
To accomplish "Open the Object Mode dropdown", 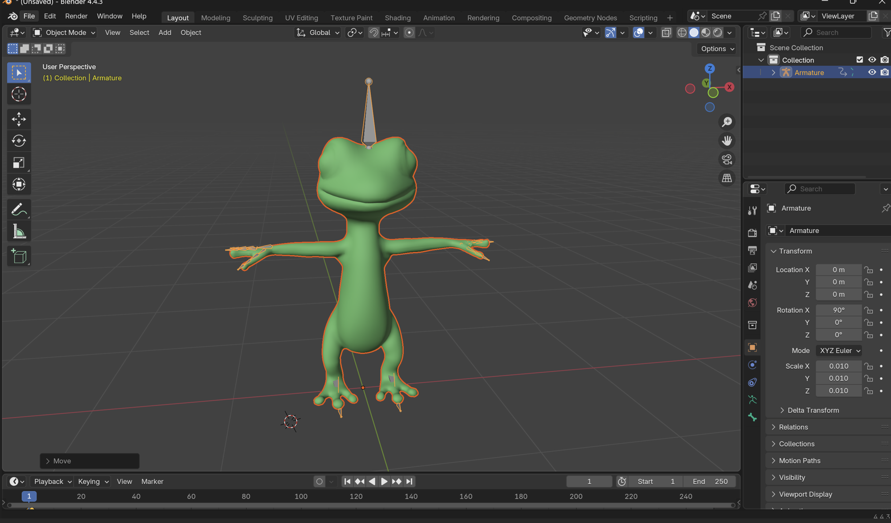I will click(x=64, y=32).
